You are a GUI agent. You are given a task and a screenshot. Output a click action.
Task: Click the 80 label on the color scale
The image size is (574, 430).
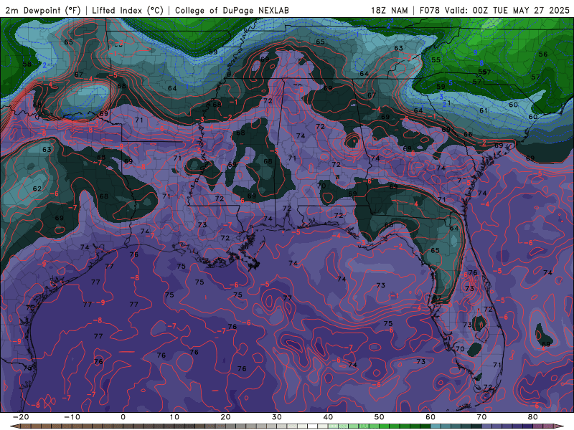[533, 417]
